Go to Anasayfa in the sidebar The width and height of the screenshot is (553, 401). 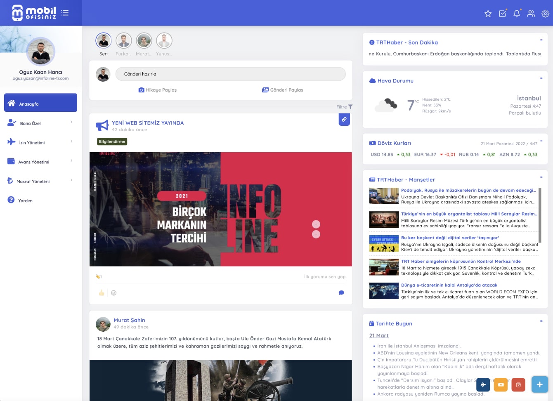(x=40, y=103)
